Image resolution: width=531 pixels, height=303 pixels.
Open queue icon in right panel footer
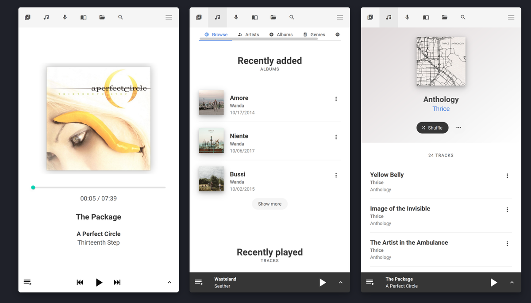point(370,282)
